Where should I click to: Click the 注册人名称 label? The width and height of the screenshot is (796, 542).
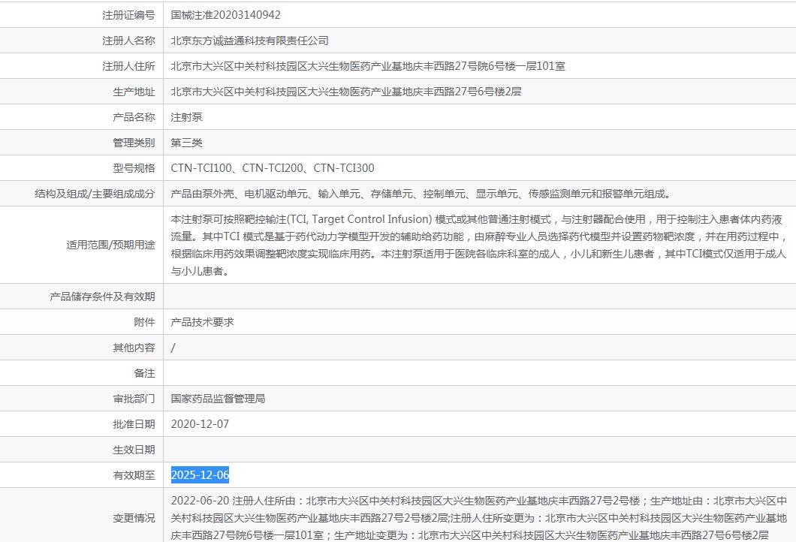pos(128,41)
